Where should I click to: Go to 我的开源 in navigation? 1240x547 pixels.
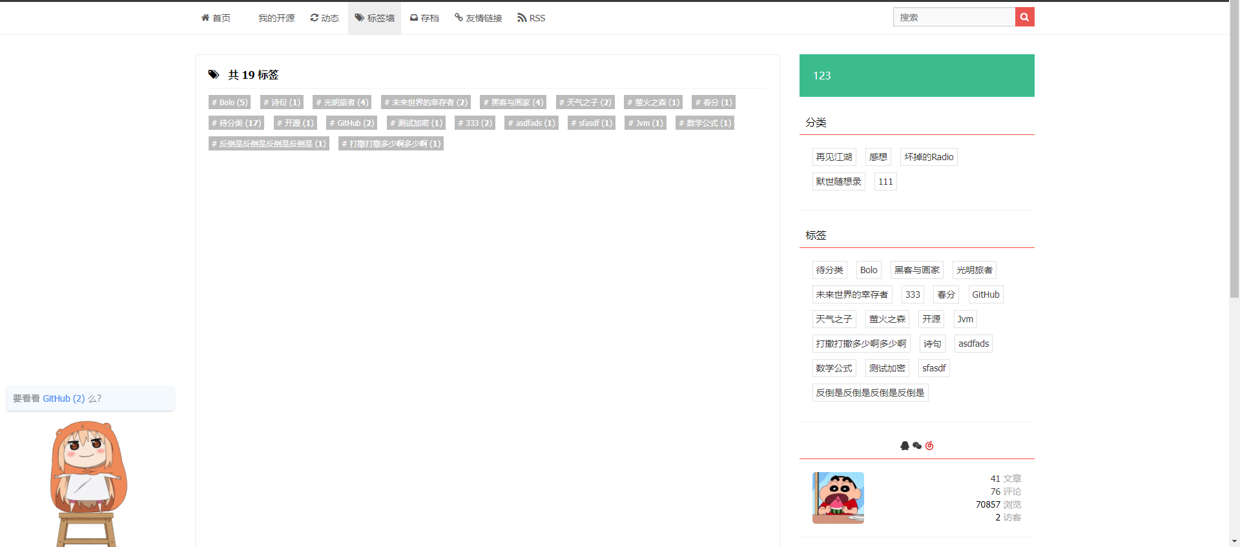(x=276, y=18)
